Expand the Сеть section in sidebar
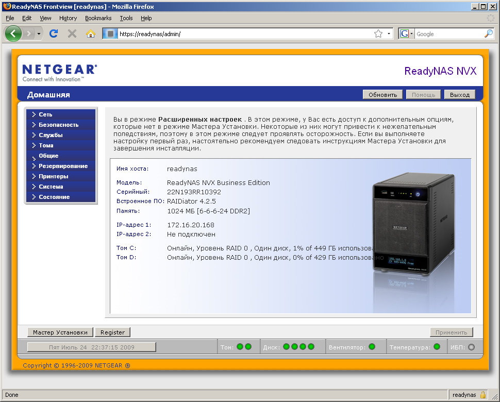The width and height of the screenshot is (500, 402). click(x=61, y=114)
